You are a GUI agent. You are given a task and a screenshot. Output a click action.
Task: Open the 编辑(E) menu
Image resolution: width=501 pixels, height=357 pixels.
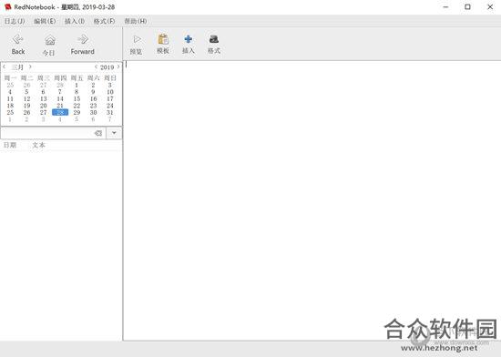(x=45, y=21)
